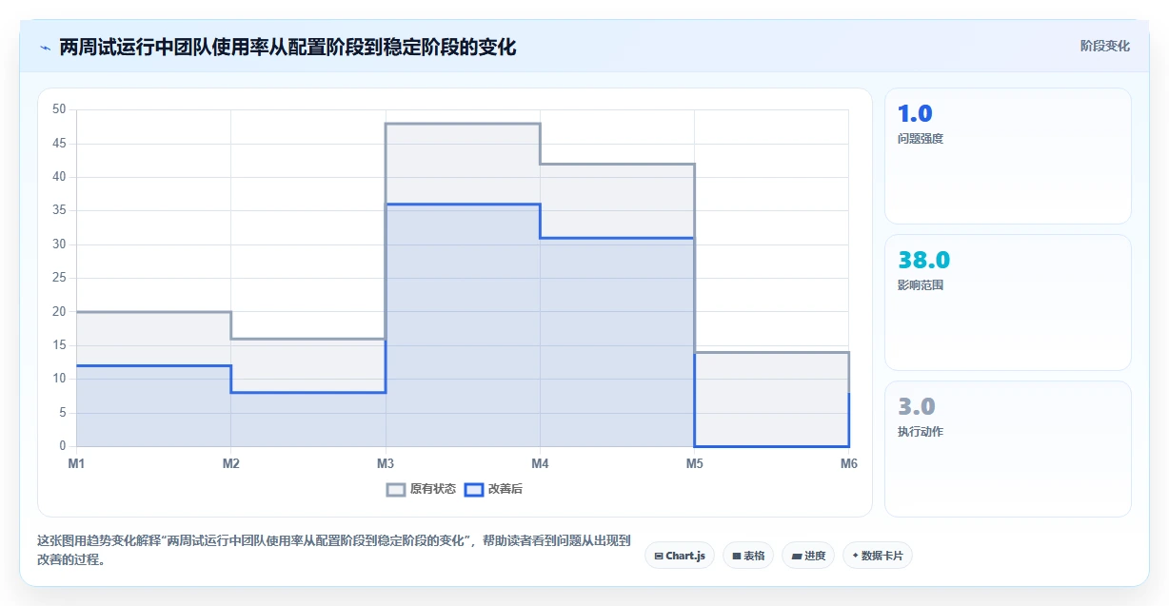Click the 45 y-axis tick label
This screenshot has height=606, width=1169.
(59, 144)
